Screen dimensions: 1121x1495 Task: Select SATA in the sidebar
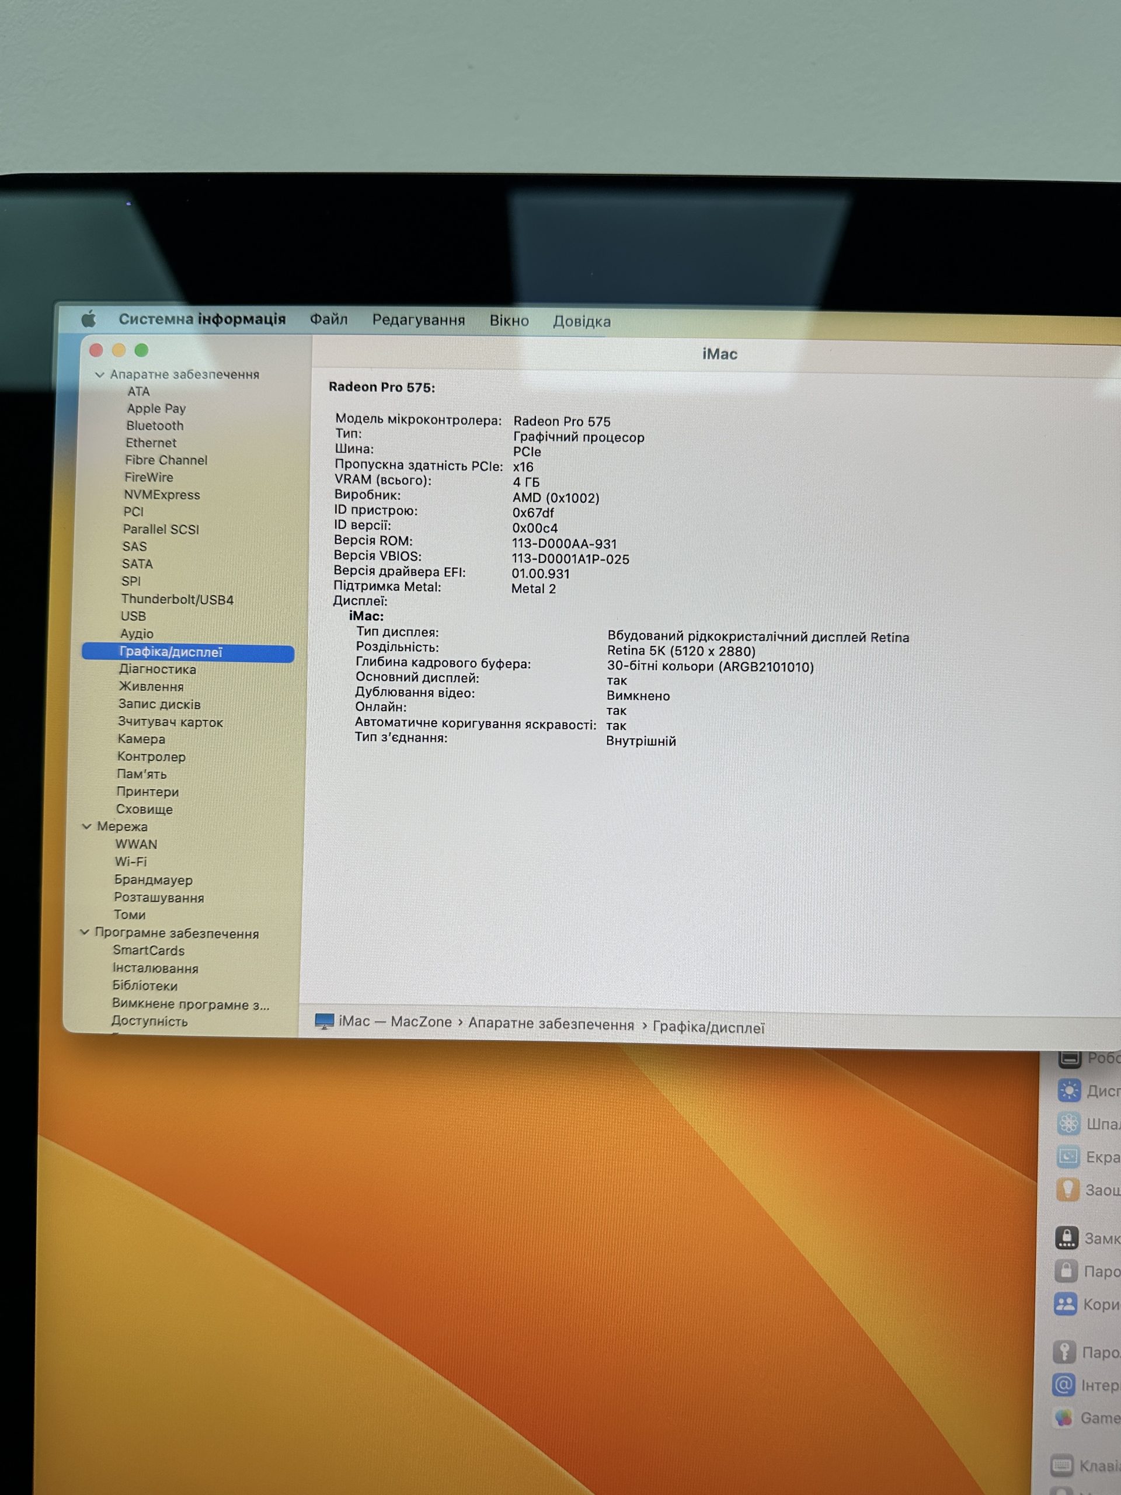[x=137, y=564]
